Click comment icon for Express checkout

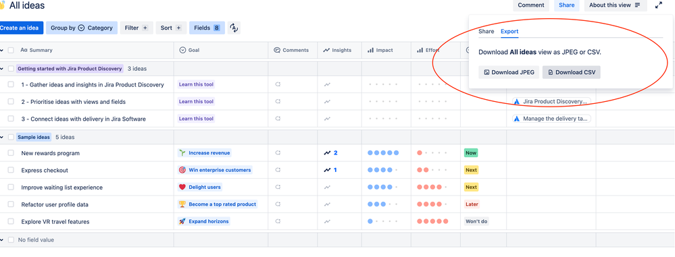pyautogui.click(x=278, y=170)
